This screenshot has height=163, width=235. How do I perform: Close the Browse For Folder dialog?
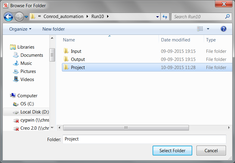tap(224, 4)
